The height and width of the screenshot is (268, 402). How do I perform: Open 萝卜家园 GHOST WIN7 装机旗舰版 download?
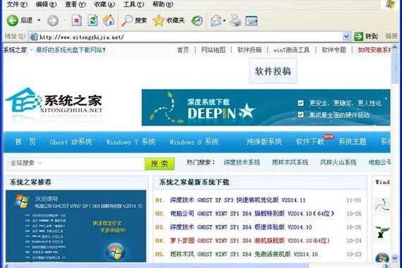coord(249,240)
